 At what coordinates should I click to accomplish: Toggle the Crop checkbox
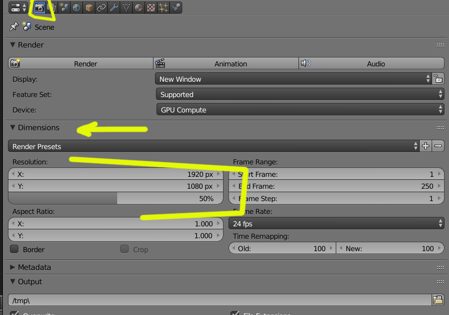coord(124,249)
